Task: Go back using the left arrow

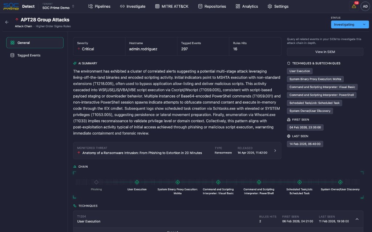Action: (x=7, y=22)
